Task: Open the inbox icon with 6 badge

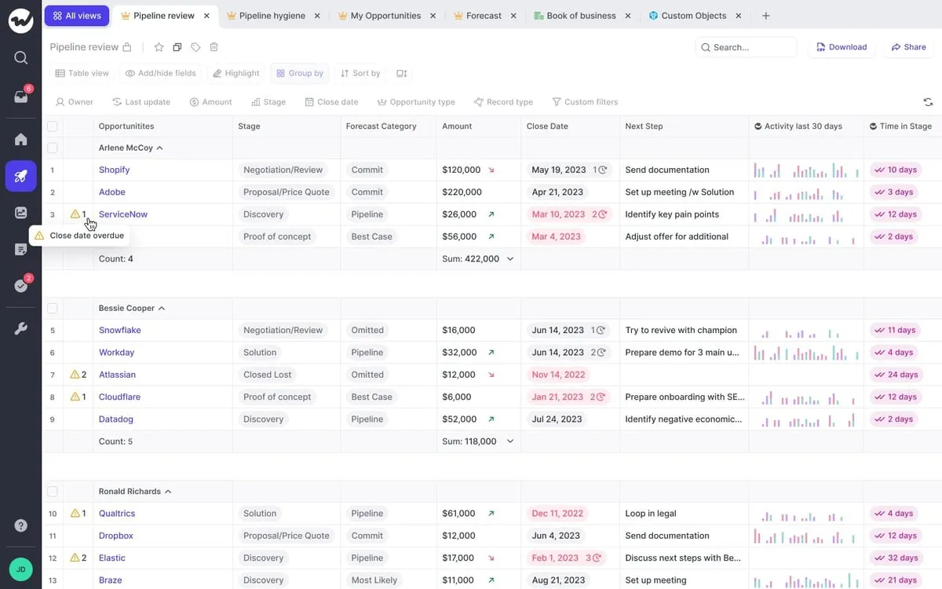Action: point(20,97)
